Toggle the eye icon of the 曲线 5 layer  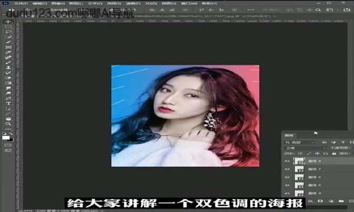tap(287, 185)
